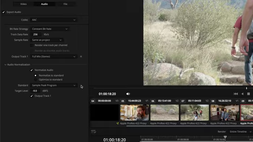Select clip number badge 05

coord(123,101)
